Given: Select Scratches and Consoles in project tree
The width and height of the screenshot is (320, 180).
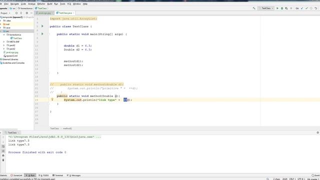Looking at the screenshot, I should 12,63.
